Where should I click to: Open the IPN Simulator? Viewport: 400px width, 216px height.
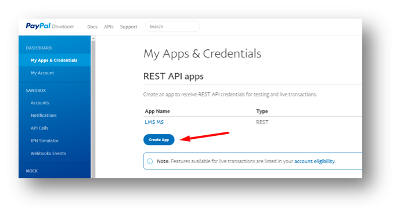(x=45, y=141)
